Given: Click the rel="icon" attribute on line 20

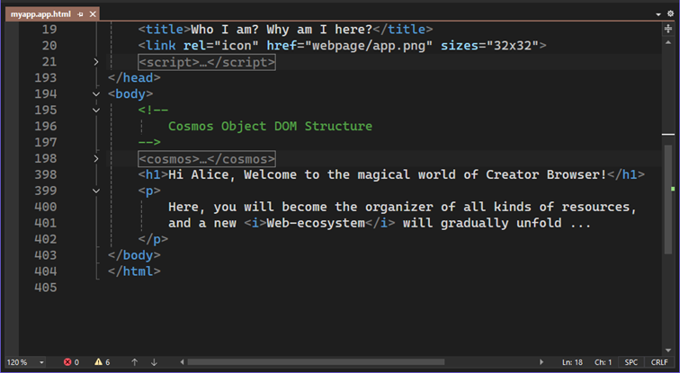Looking at the screenshot, I should click(221, 46).
